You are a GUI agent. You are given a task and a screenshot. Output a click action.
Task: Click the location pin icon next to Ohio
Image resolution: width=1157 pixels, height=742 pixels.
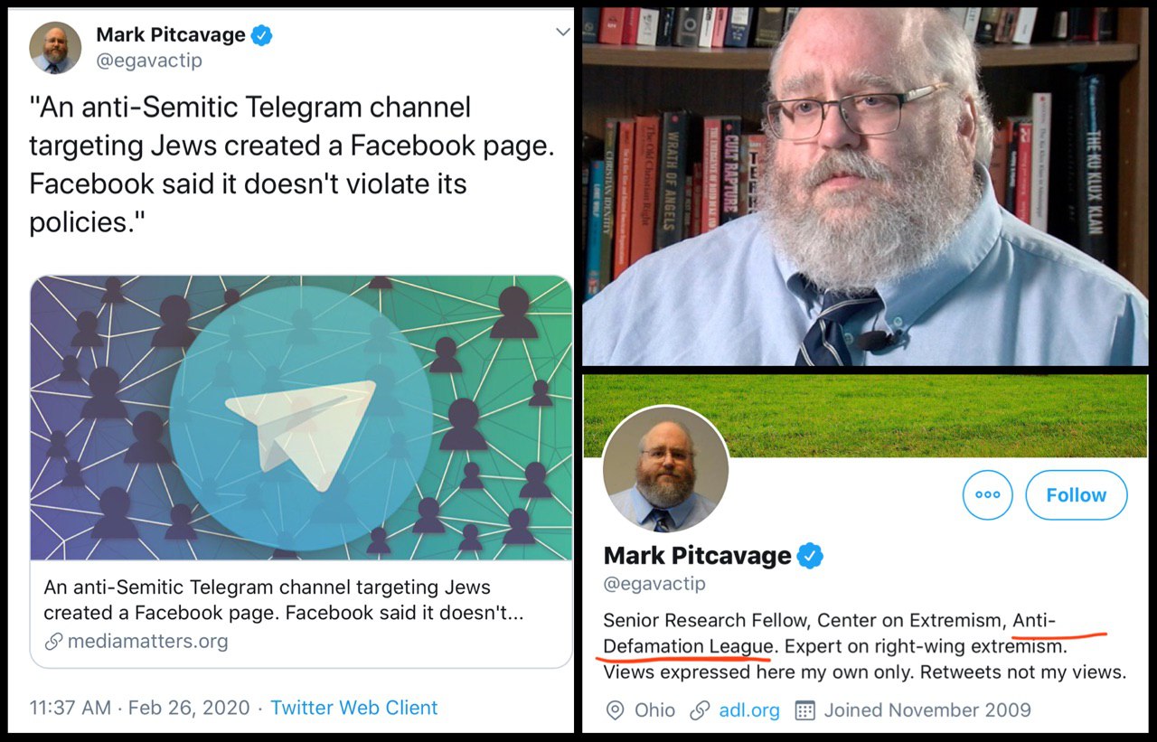tap(615, 710)
